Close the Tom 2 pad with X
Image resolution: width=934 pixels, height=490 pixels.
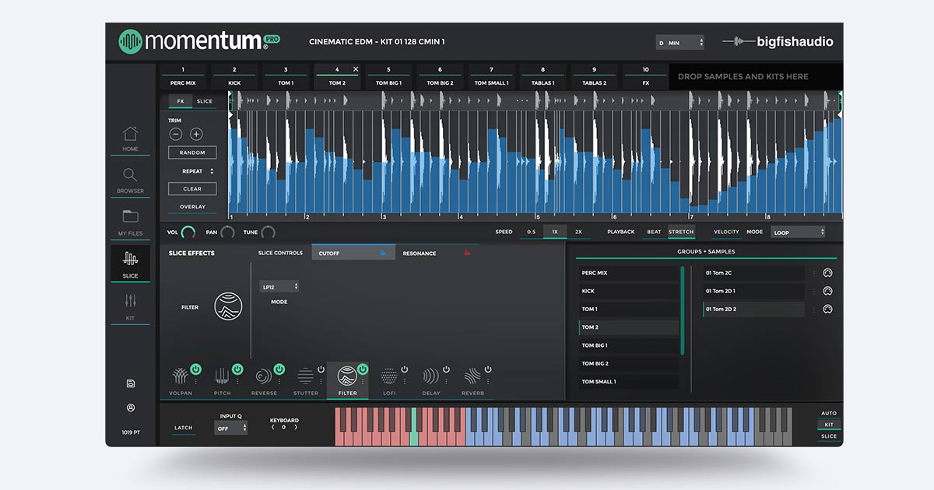click(356, 69)
